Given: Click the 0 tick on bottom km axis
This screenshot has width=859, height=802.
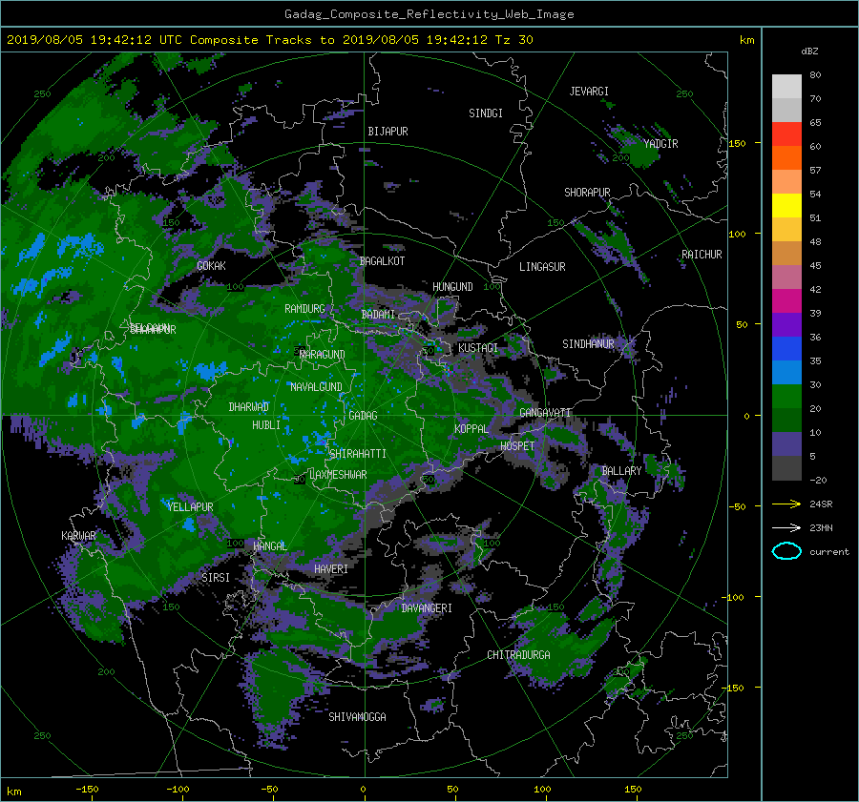Looking at the screenshot, I should [x=363, y=790].
